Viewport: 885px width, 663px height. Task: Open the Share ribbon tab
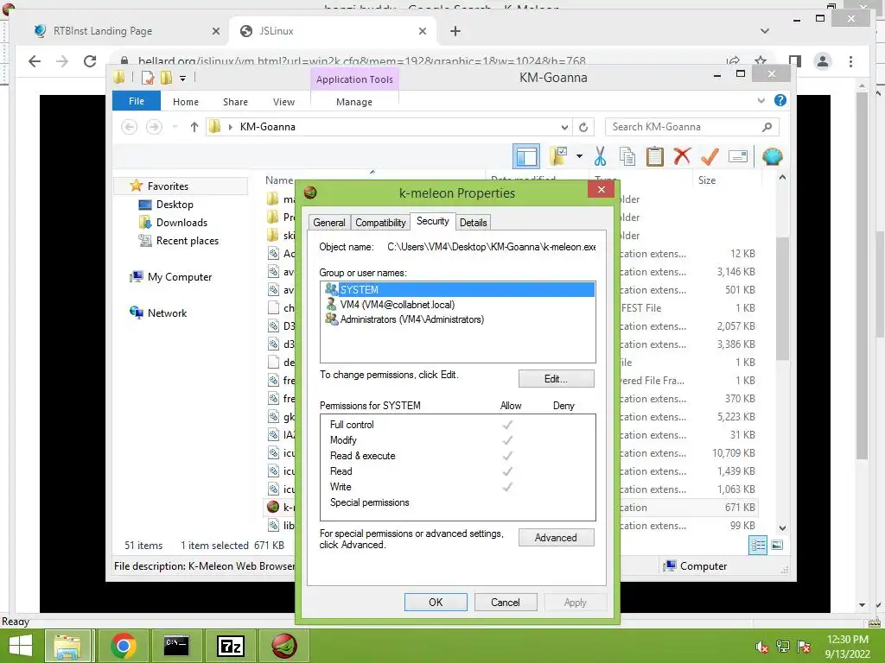point(235,102)
